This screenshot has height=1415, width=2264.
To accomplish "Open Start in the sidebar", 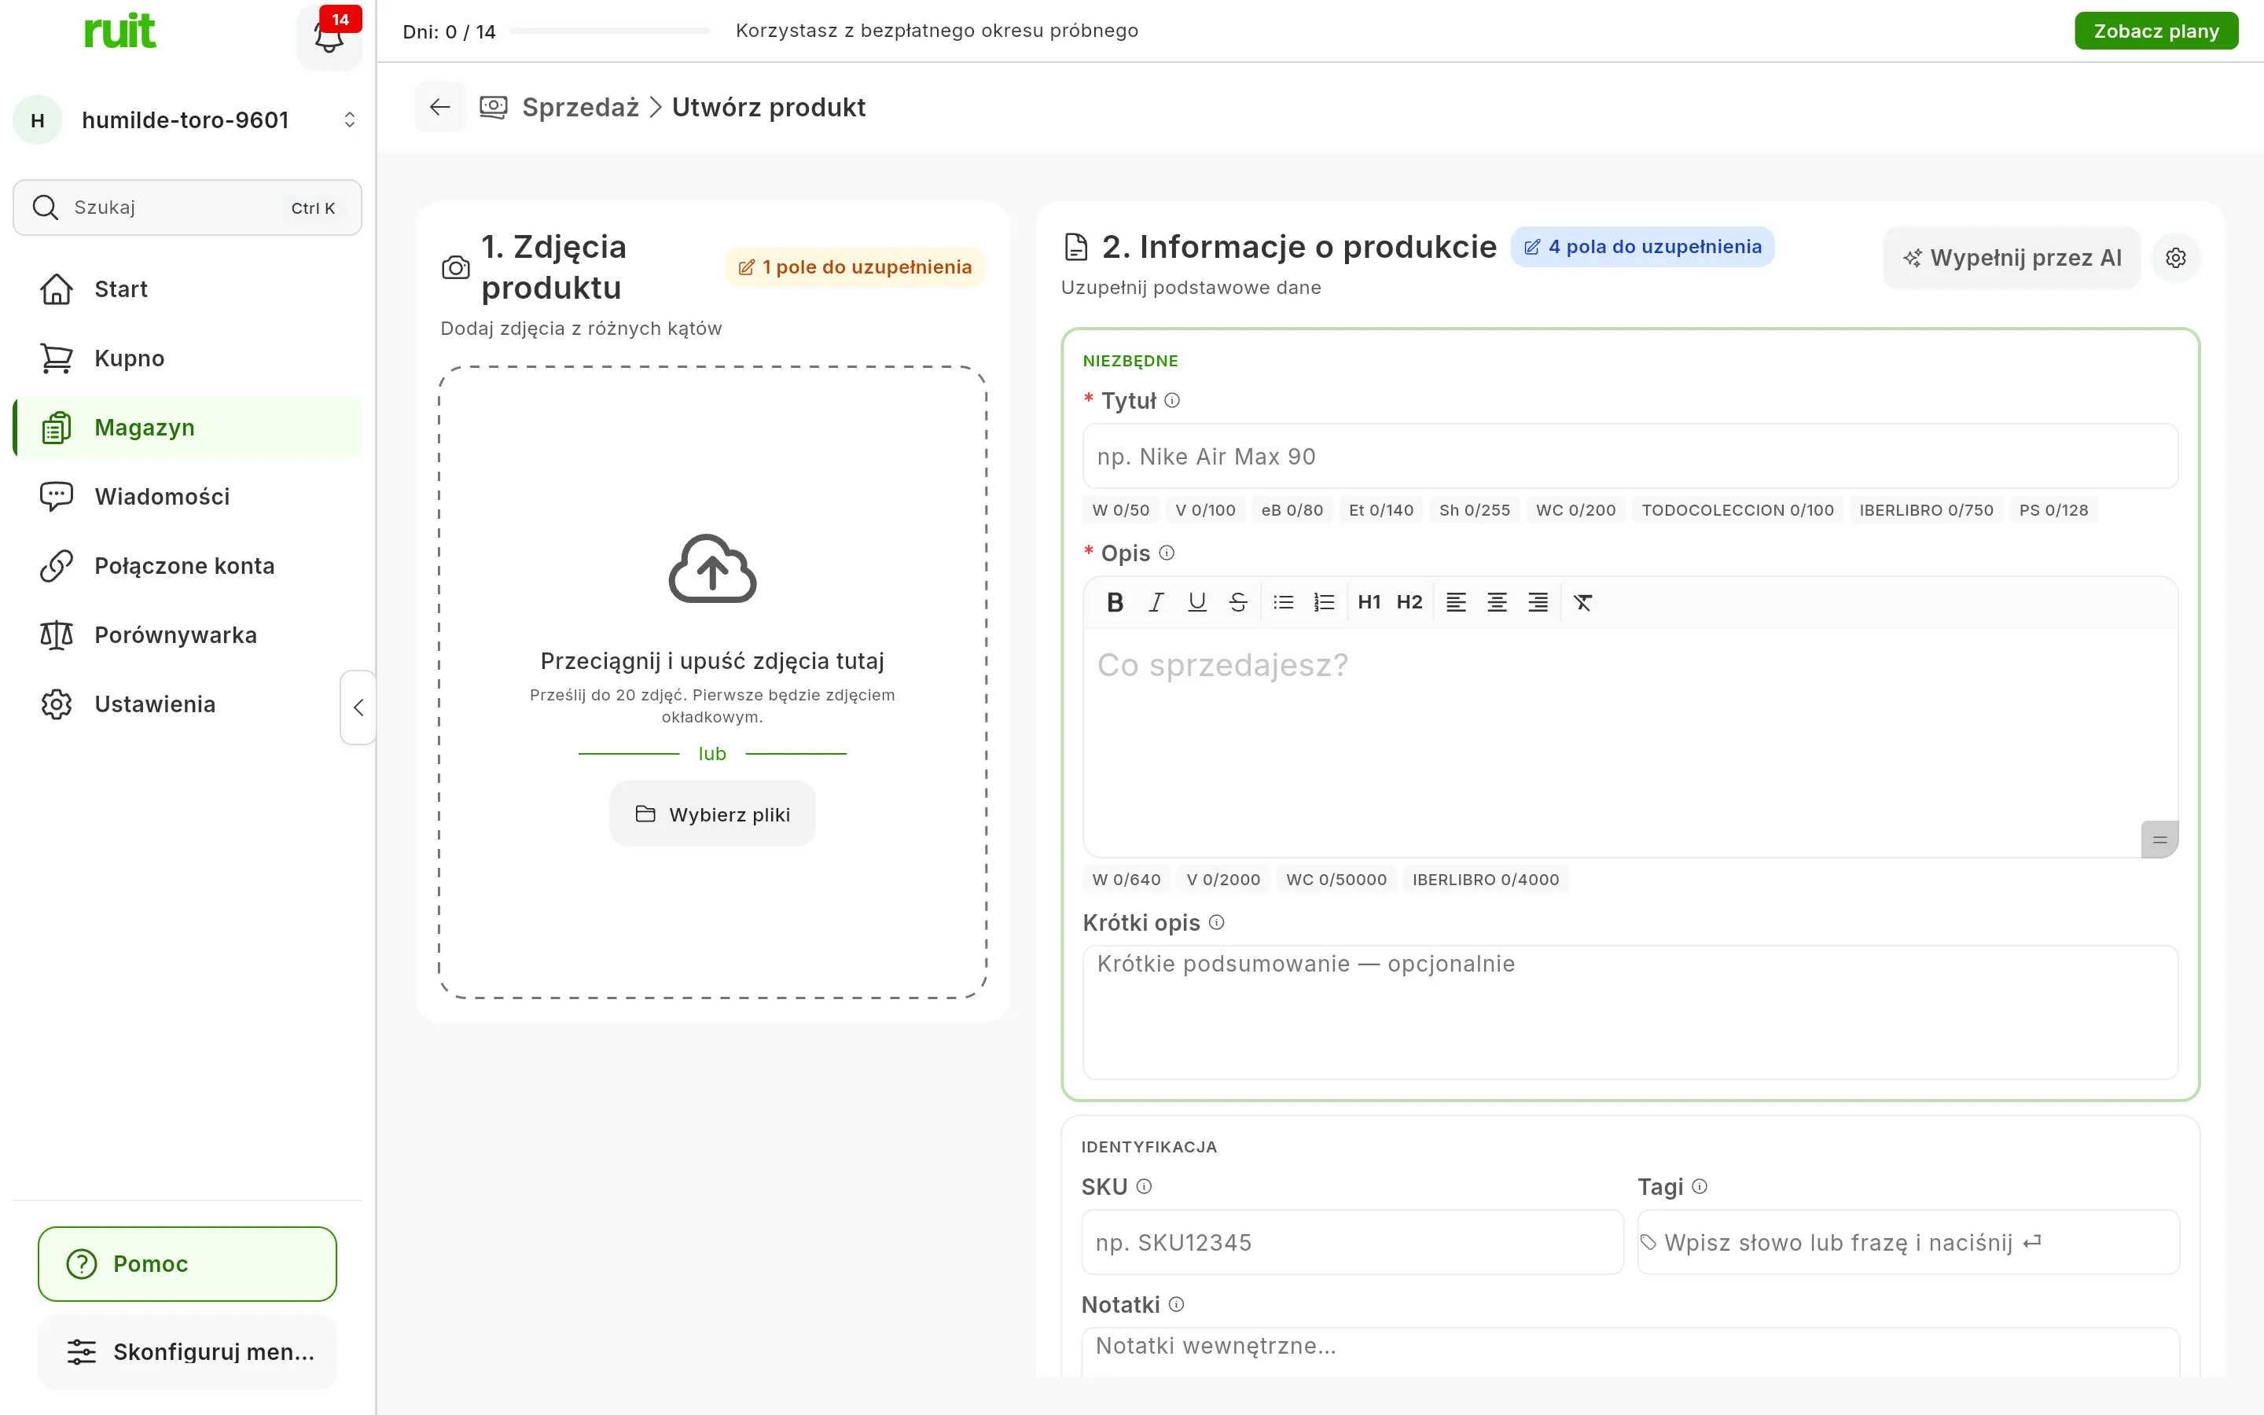I will pos(187,289).
